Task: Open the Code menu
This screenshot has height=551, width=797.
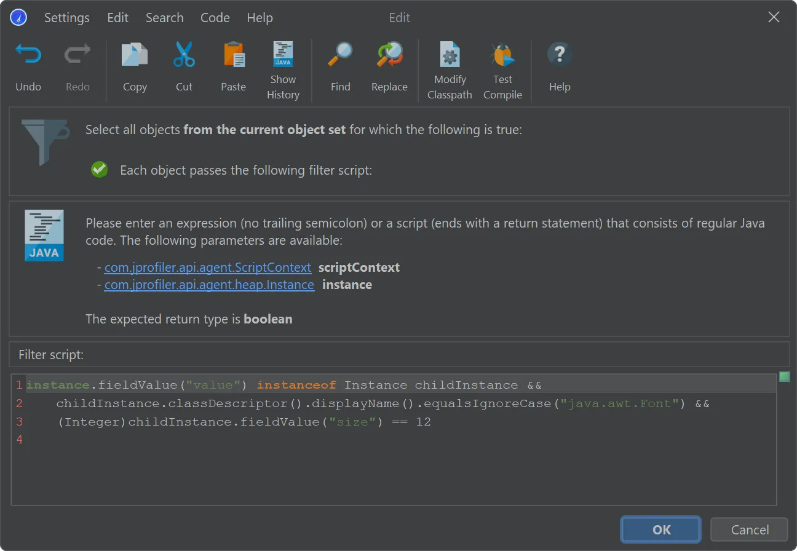Action: click(x=215, y=18)
